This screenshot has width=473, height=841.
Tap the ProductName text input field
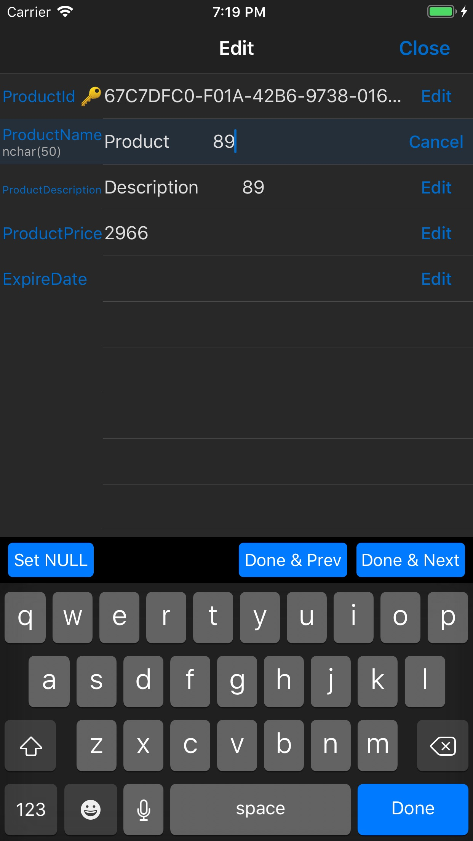pos(251,142)
